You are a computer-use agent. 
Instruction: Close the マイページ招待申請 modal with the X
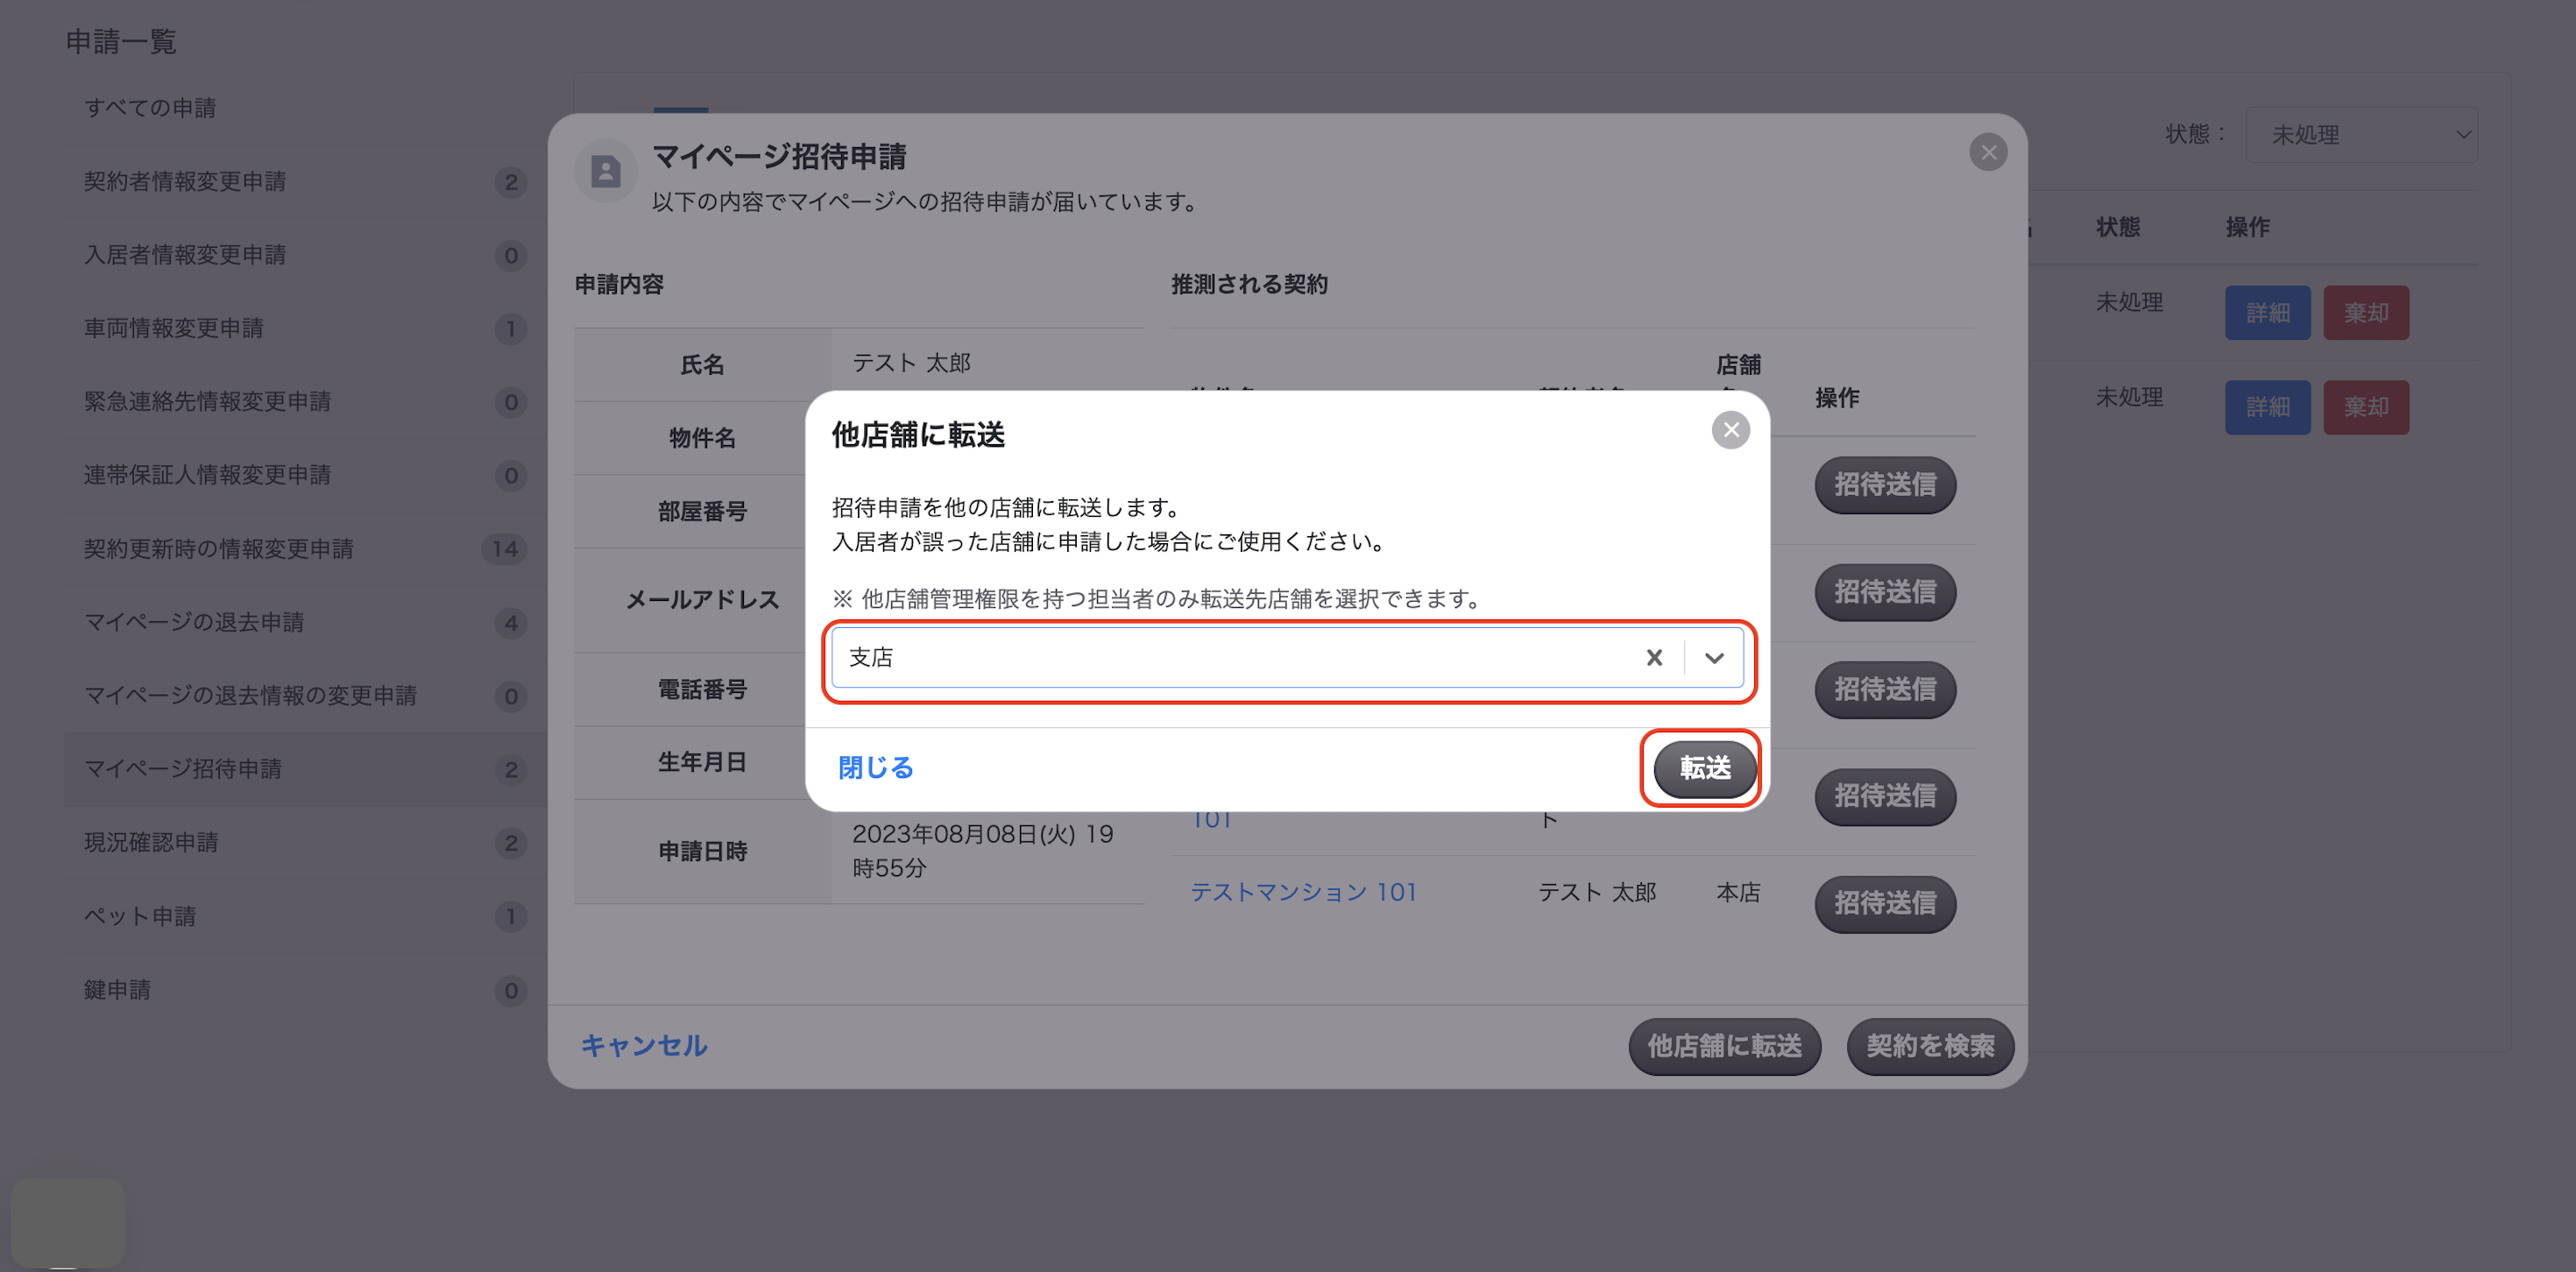click(1987, 152)
